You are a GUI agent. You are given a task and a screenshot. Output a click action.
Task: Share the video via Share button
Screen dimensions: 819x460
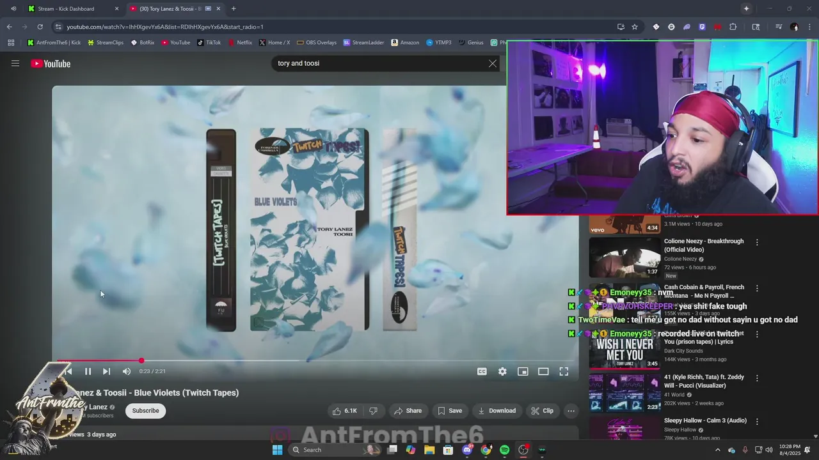click(408, 411)
